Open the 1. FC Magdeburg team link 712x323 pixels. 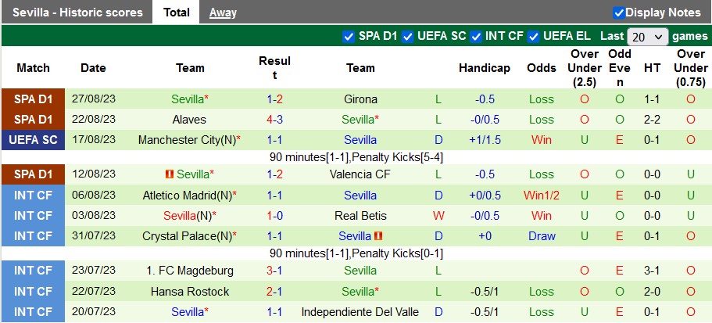(x=190, y=271)
